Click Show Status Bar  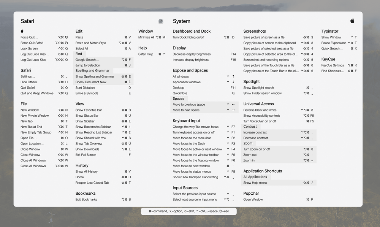click(103, 116)
